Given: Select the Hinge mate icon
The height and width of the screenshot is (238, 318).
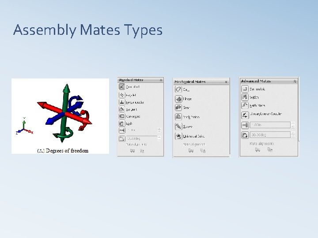Looking at the screenshot, I should pos(178,99).
